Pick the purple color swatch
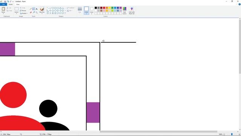Screen dimensions: 241x136 pos(120,8)
